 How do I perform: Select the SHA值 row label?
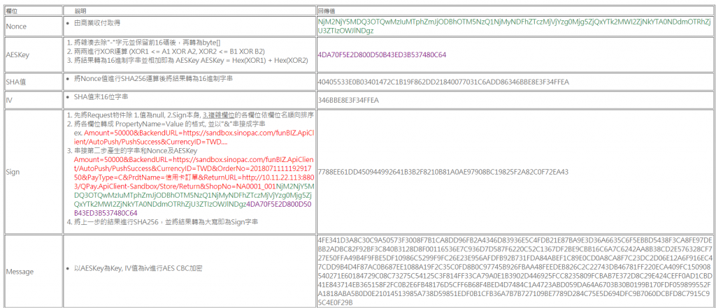click(x=16, y=82)
